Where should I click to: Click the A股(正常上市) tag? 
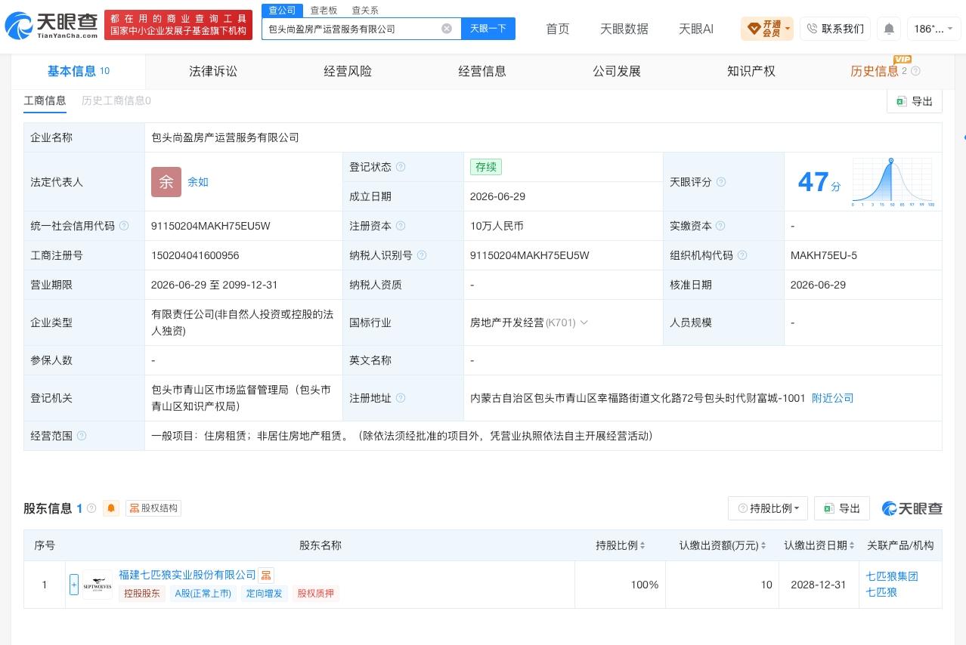coord(203,594)
